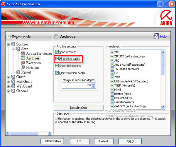This screenshot has width=176, height=147.
Task: Click tree panel scroll right arrow
Action: [50, 133]
